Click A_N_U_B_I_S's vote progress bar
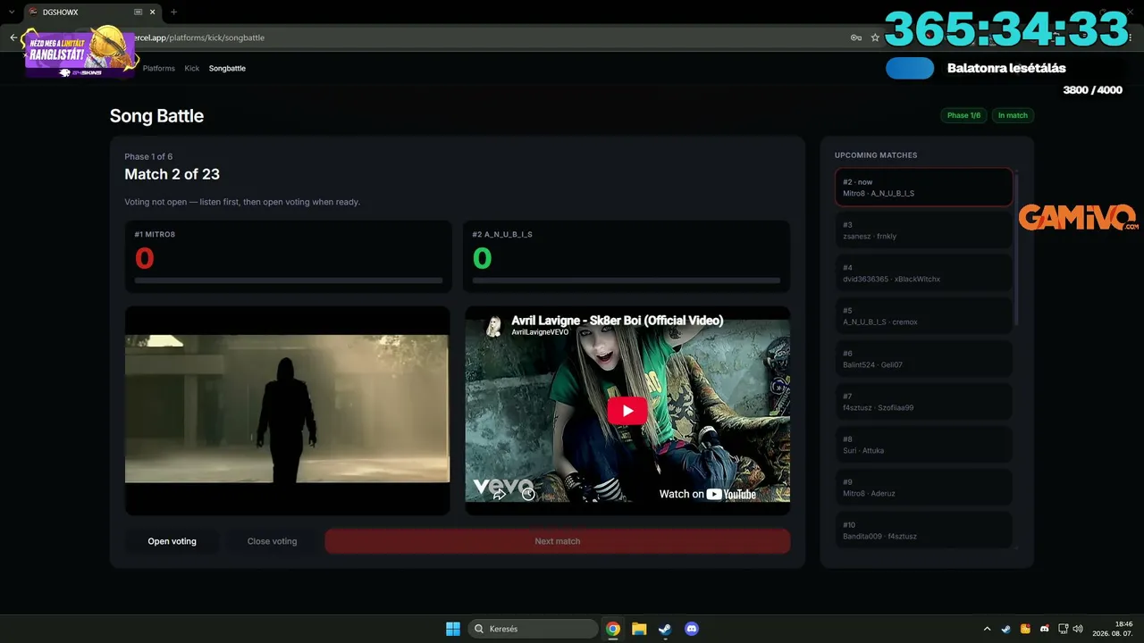The image size is (1144, 643). tap(627, 280)
